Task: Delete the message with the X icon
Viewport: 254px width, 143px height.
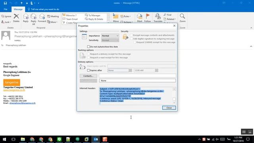Action: pyautogui.click(x=16, y=16)
